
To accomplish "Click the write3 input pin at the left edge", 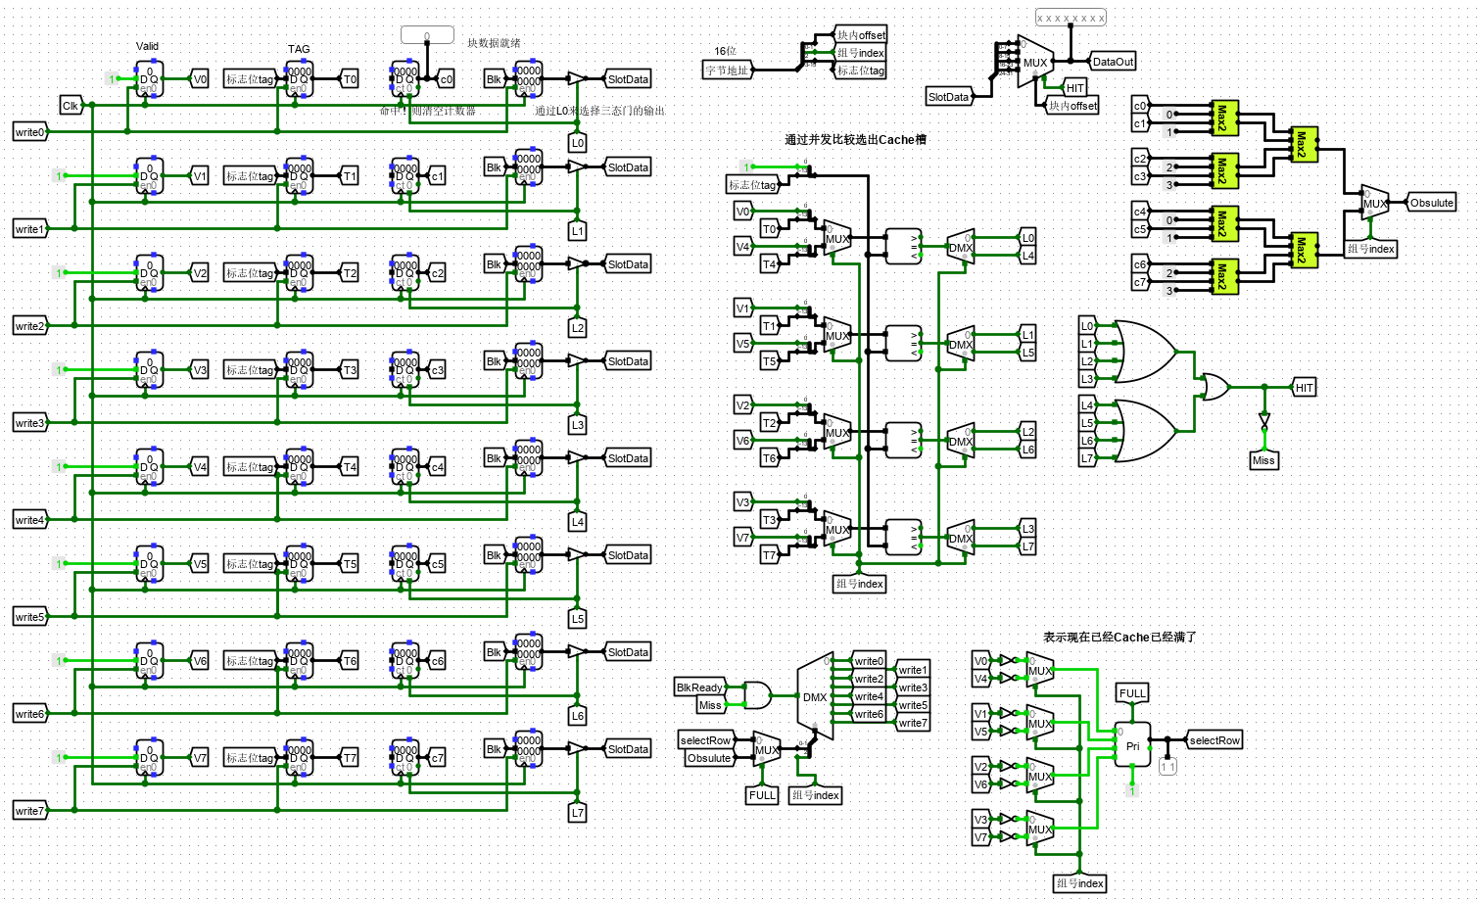I will click(29, 423).
